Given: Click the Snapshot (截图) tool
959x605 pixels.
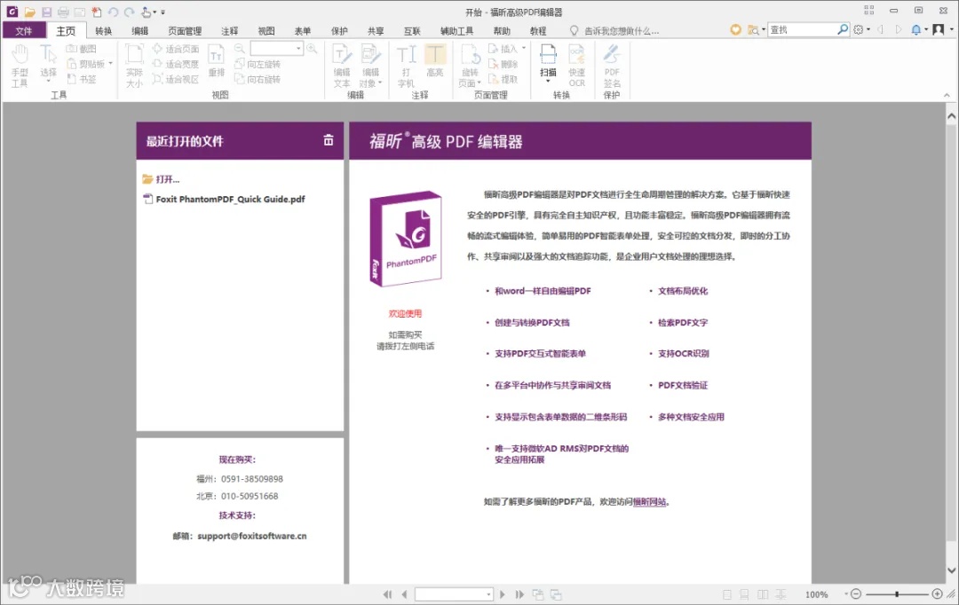Looking at the screenshot, I should click(x=82, y=49).
